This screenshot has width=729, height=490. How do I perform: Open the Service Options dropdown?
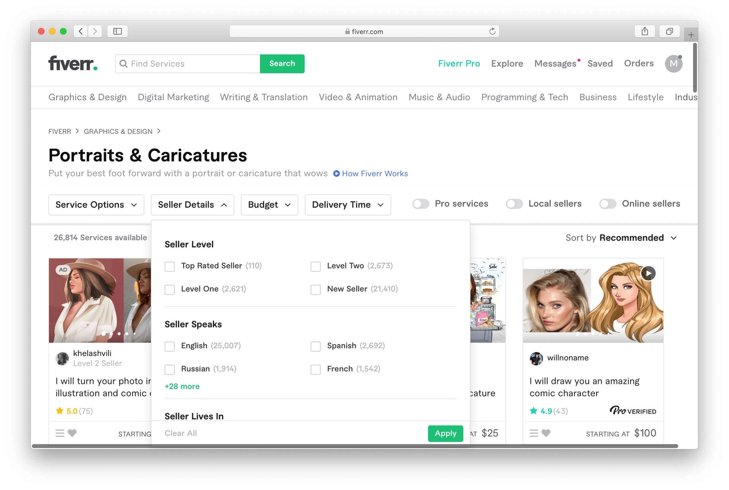click(x=96, y=205)
